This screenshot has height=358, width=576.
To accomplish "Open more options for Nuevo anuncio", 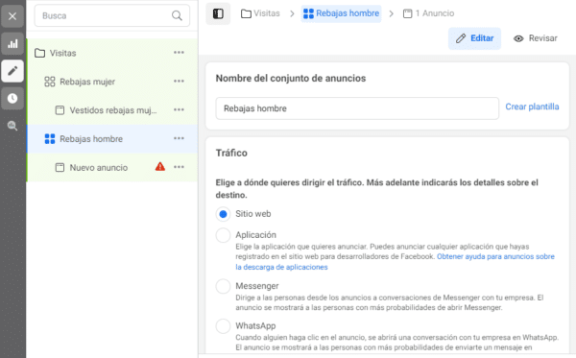I will tap(179, 167).
